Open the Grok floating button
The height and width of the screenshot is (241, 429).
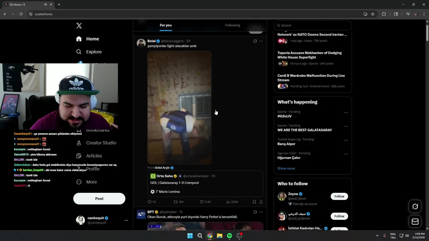[415, 207]
